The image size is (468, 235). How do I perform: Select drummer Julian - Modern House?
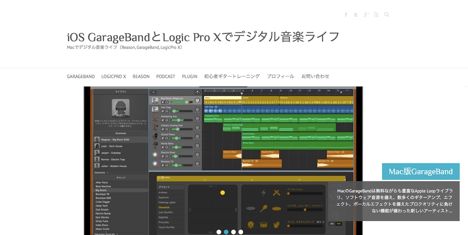[121, 166]
